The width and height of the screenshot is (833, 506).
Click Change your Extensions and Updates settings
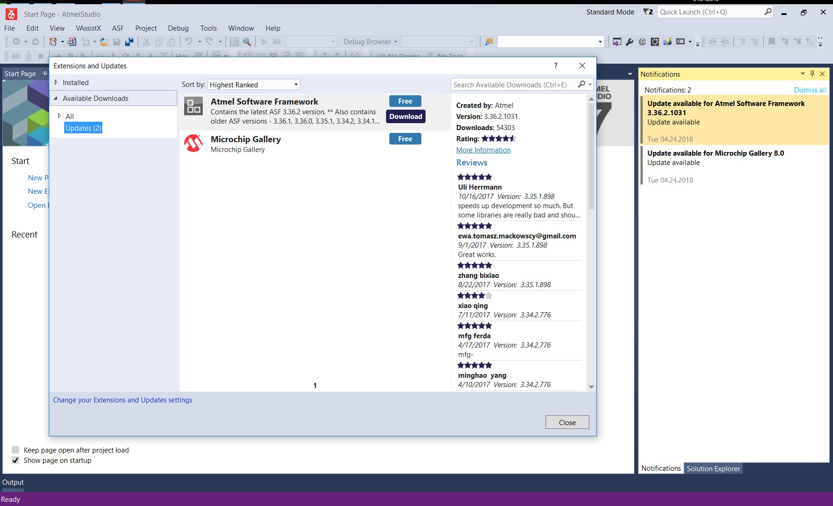pyautogui.click(x=122, y=400)
